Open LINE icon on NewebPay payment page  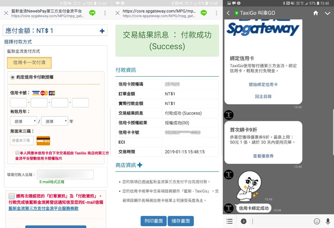(92, 13)
